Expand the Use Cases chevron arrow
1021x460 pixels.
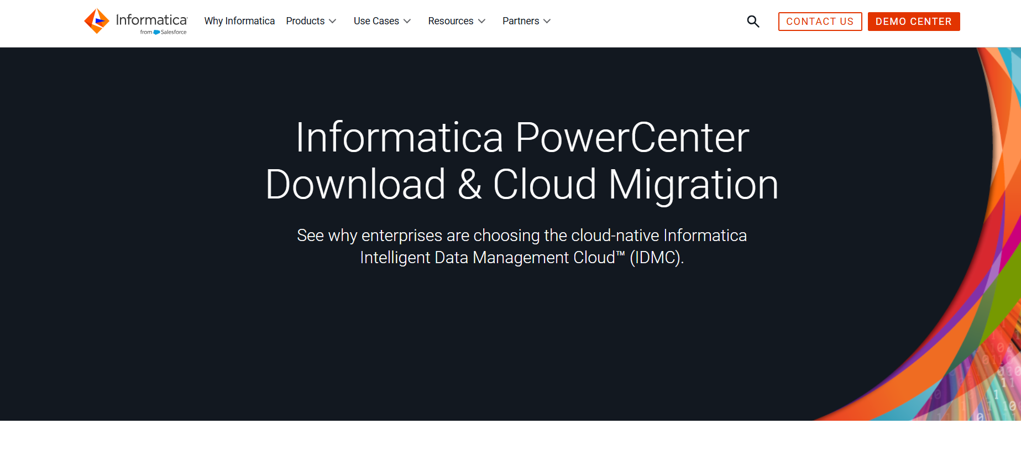click(x=407, y=22)
